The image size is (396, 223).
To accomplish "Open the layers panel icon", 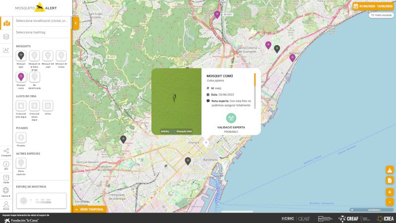I will 6,37.
